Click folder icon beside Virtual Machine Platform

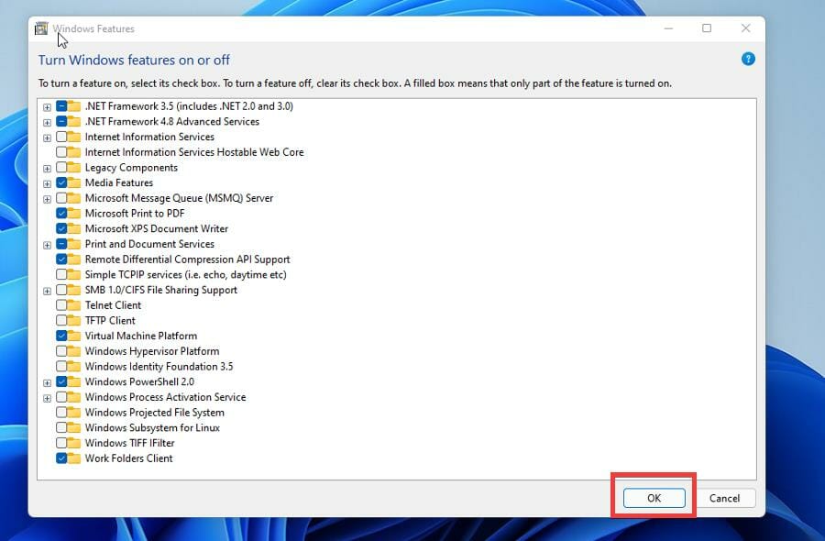[74, 336]
